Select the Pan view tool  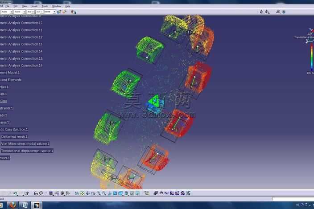pos(88,193)
